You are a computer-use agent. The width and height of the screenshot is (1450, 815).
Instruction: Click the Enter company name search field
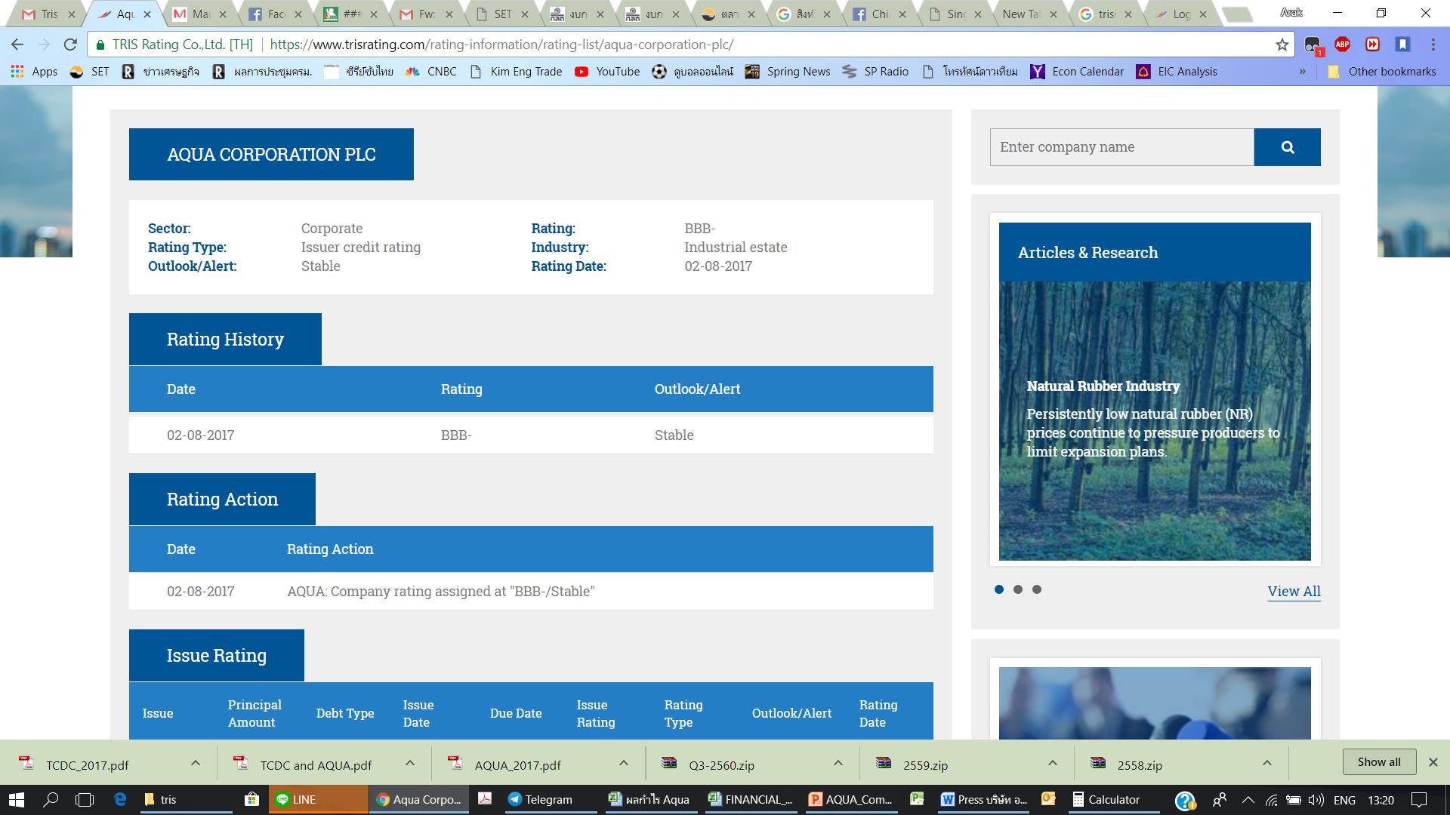coord(1121,147)
